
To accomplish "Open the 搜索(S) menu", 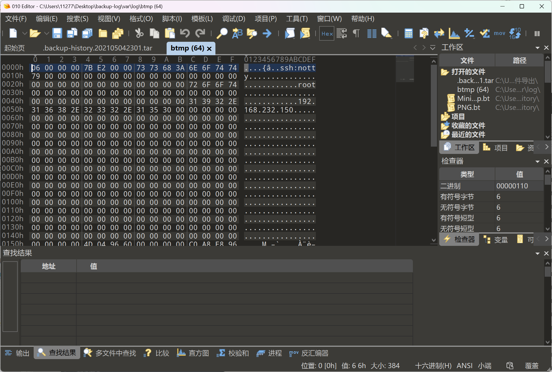I will (x=77, y=19).
